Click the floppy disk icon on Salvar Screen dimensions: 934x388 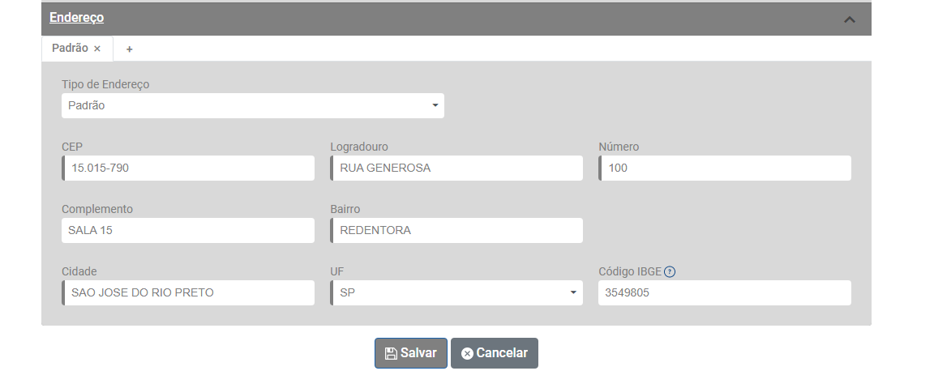coord(390,353)
